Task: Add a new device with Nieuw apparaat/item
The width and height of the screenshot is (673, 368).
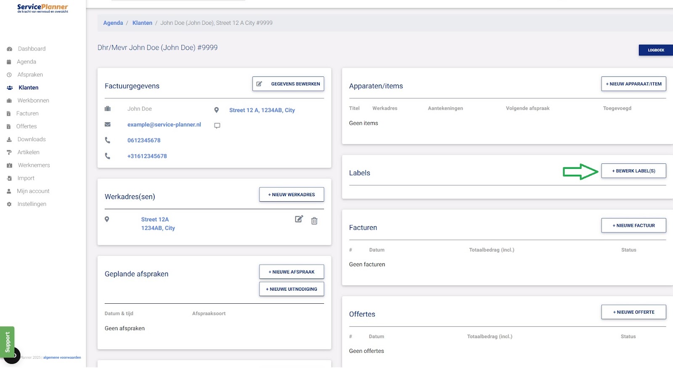Action: tap(633, 84)
